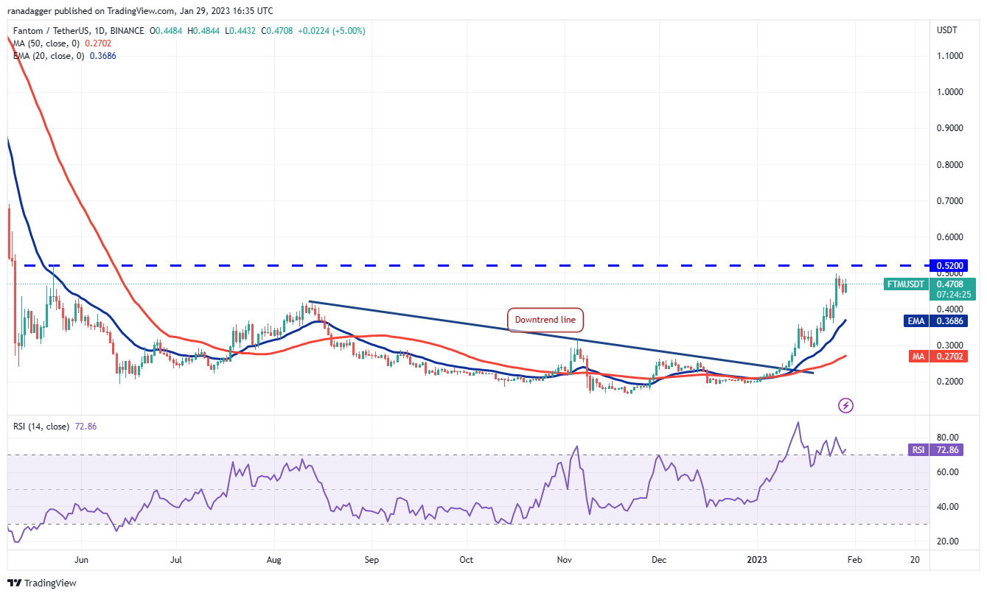This screenshot has width=987, height=596.
Task: Click the green FTMUSDT price tag
Action: pos(904,284)
